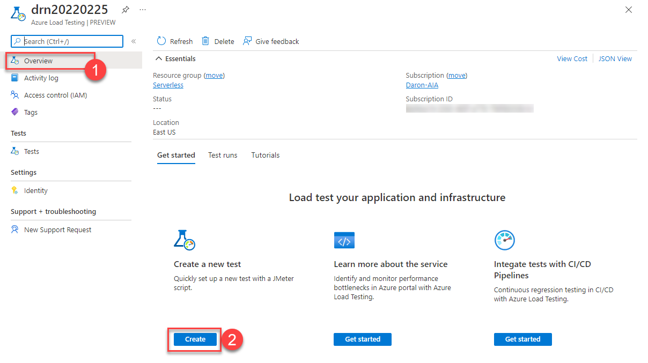Click Give feedback in the toolbar

pos(271,41)
